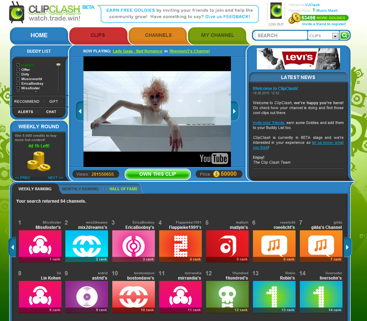Open roeelicht's rank 6 channel icon
367x321 pixels.
click(x=274, y=246)
